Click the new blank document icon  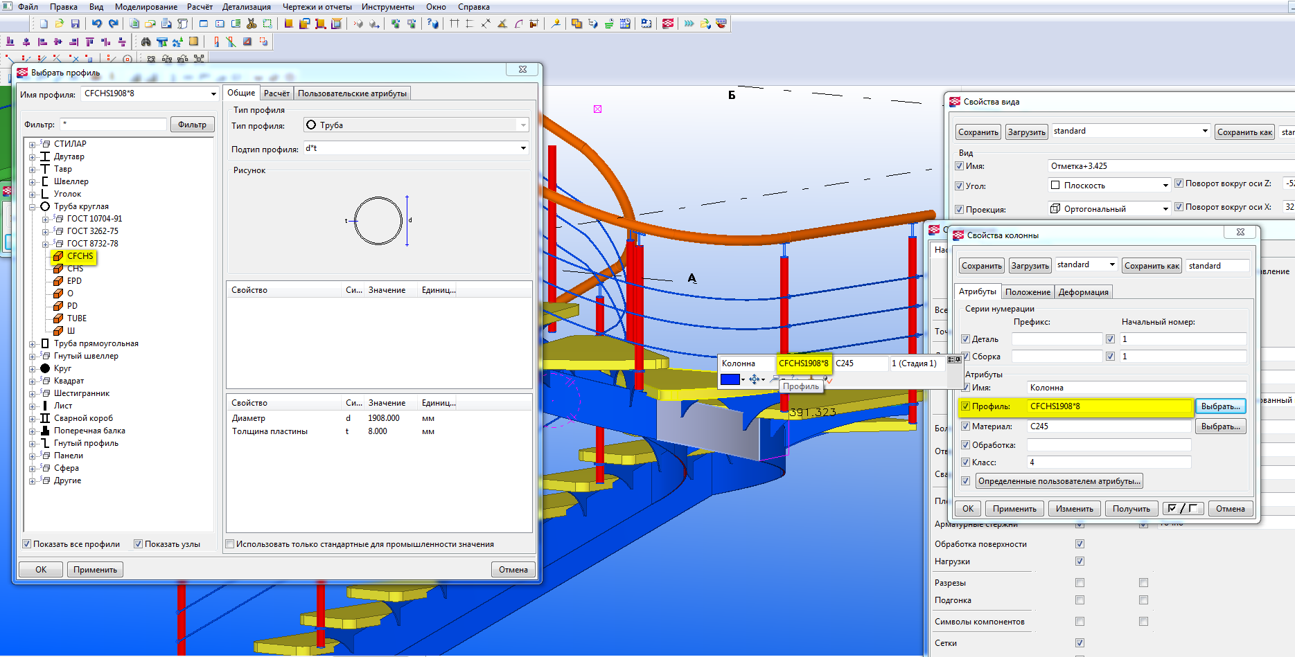(44, 24)
